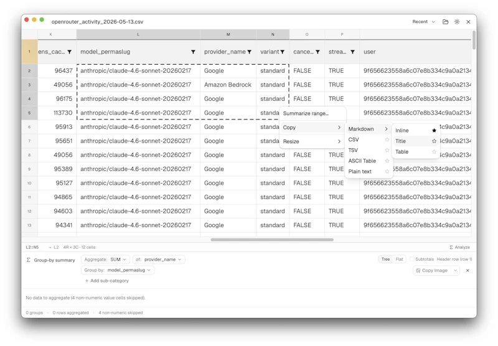Click the Analyze sigma button
The height and width of the screenshot is (346, 498).
[459, 247]
